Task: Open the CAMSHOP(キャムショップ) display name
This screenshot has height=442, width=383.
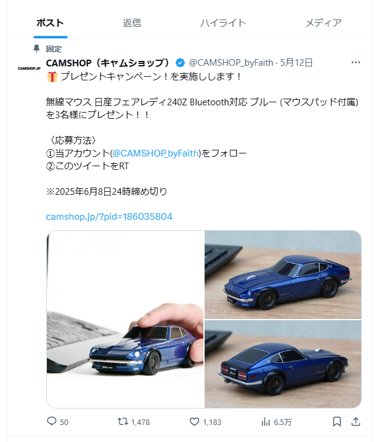Action: [x=108, y=63]
